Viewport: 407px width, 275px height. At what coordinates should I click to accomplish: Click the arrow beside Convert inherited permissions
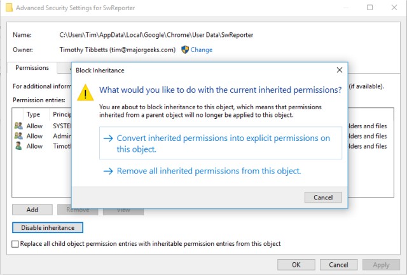pyautogui.click(x=107, y=138)
